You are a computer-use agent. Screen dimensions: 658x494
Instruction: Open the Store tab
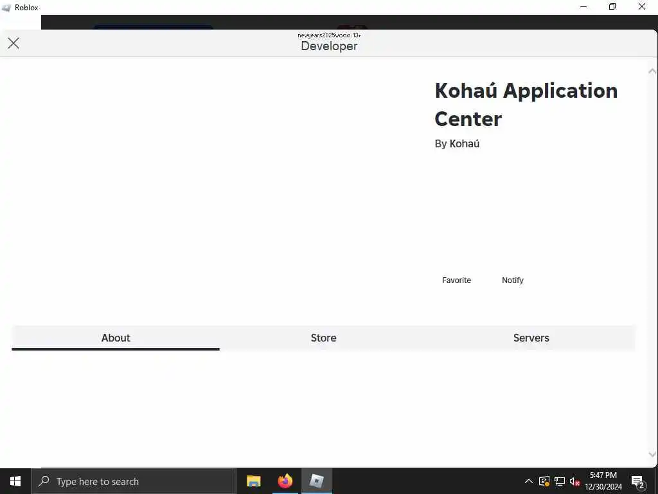(x=323, y=338)
